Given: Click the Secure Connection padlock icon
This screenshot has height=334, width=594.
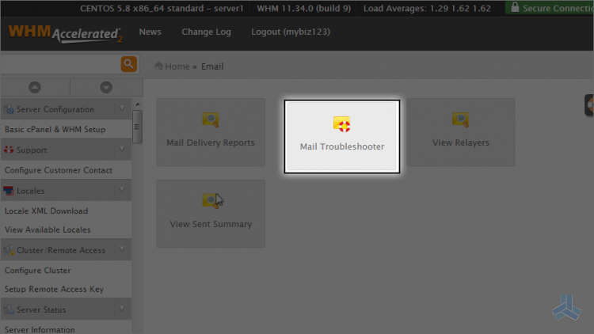Looking at the screenshot, I should point(515,7).
